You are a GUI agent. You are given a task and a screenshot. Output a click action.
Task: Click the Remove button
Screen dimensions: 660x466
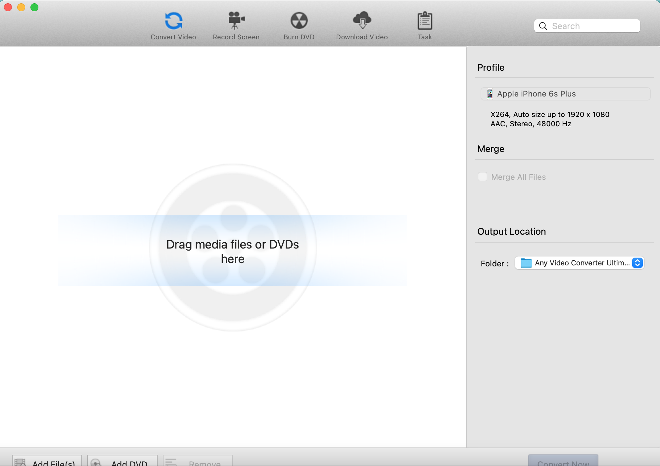(198, 461)
